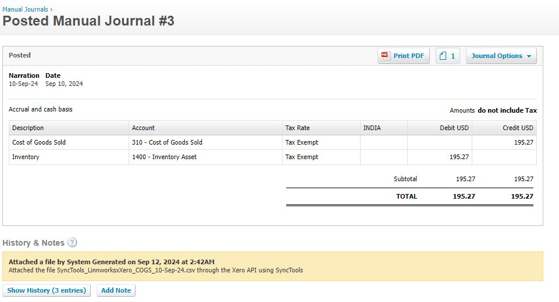Click the attached file history note heading
Screen dimensions: 559x302
pyautogui.click(x=112, y=262)
